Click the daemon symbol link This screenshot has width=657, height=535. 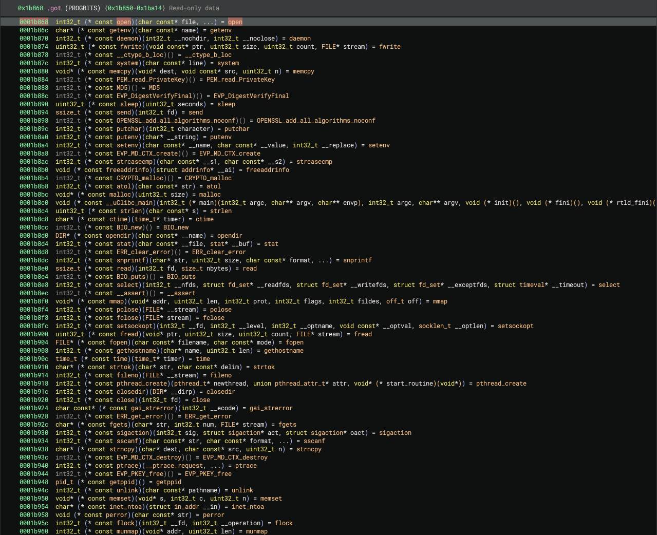[x=300, y=39]
